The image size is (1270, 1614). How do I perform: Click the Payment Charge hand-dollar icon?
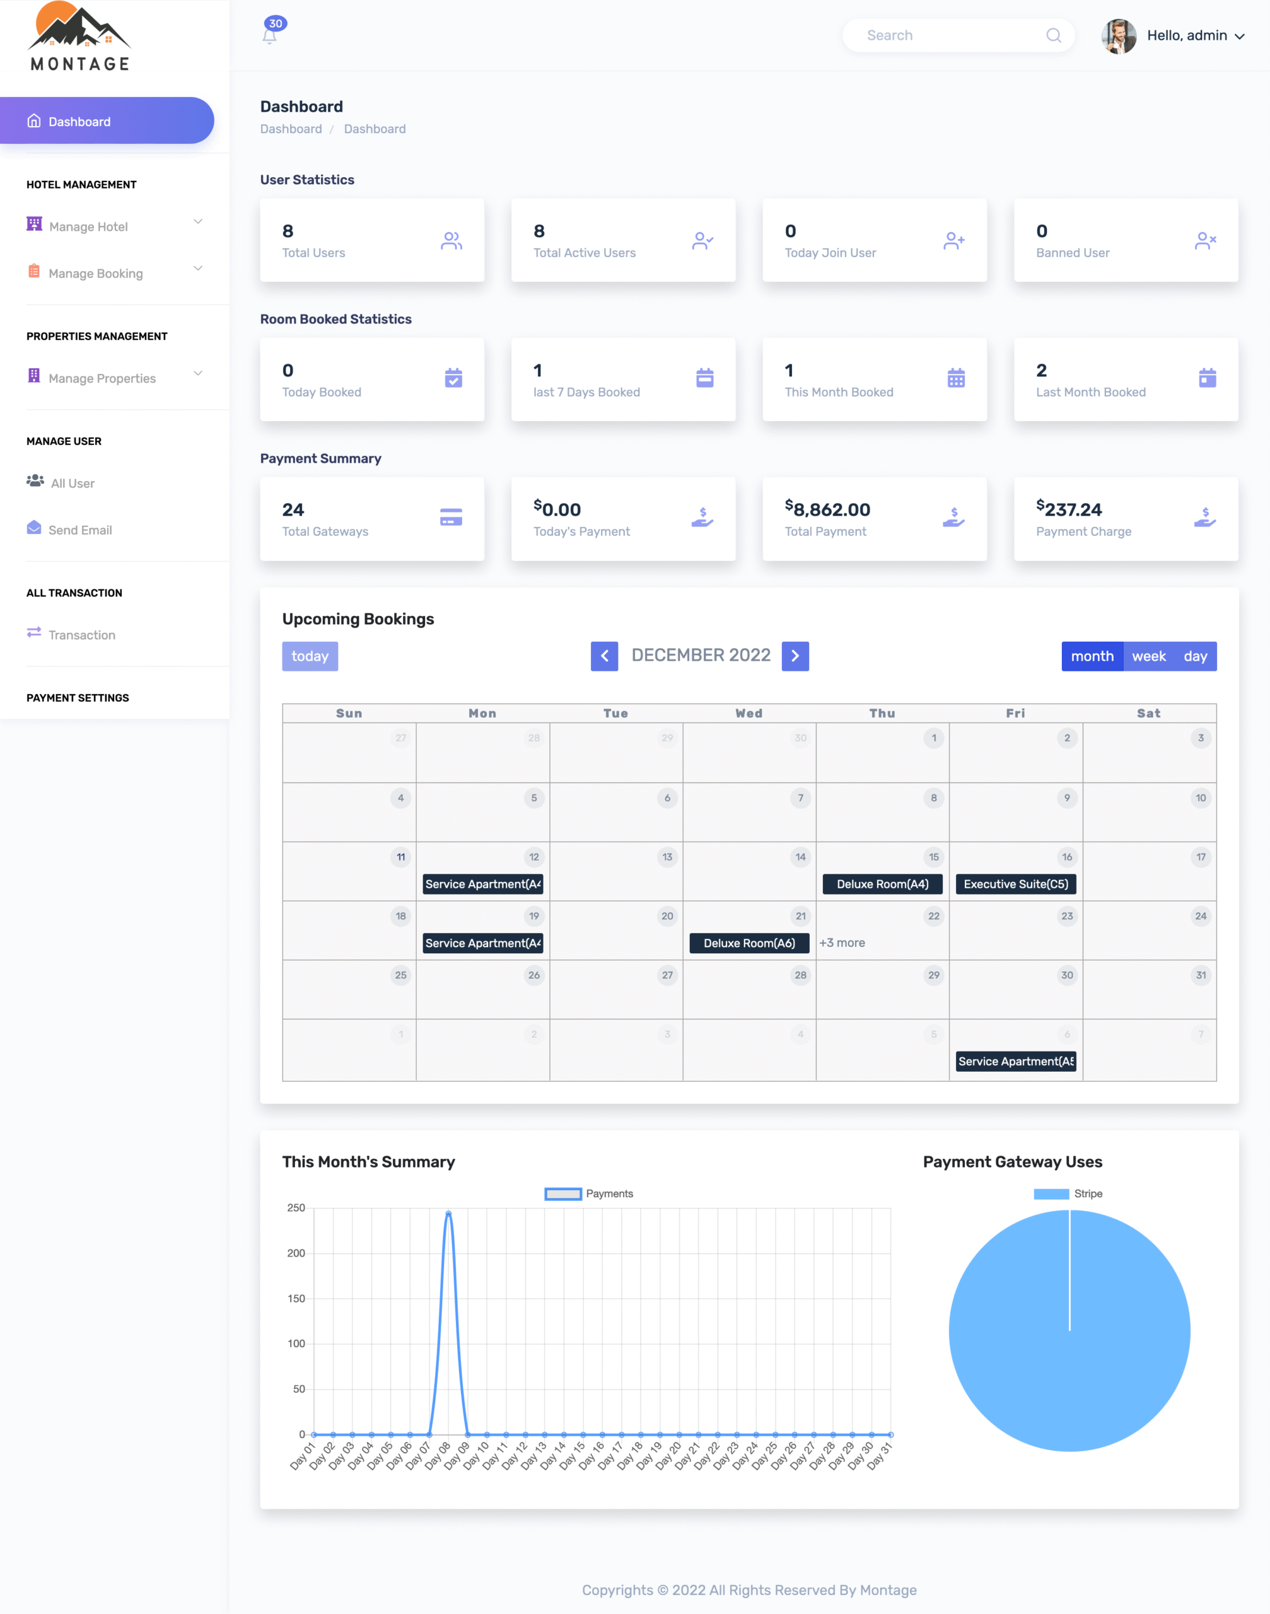coord(1204,518)
